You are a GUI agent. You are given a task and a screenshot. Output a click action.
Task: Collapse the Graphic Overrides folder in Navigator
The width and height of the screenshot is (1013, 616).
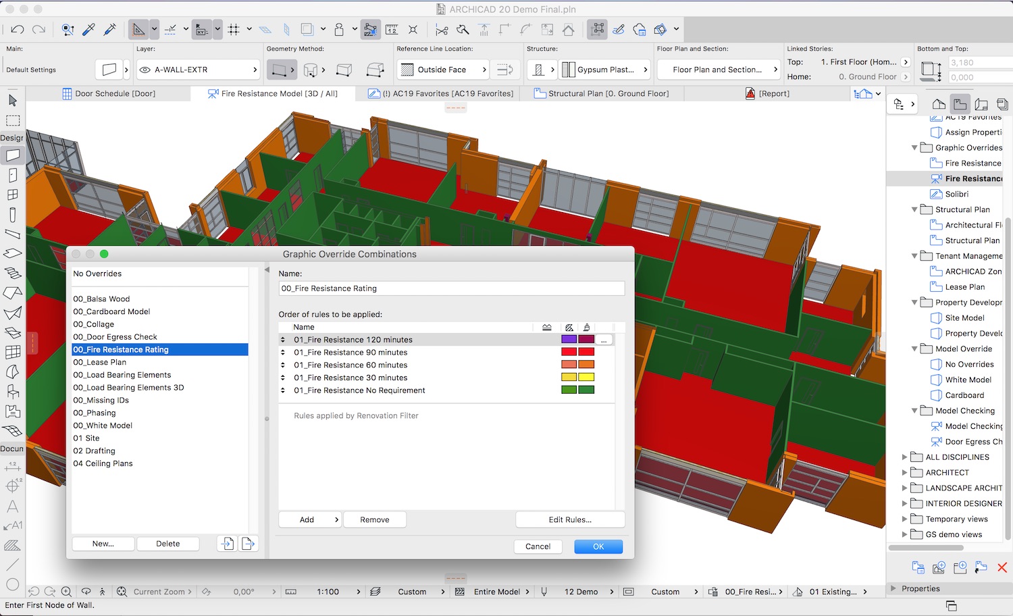click(x=914, y=148)
